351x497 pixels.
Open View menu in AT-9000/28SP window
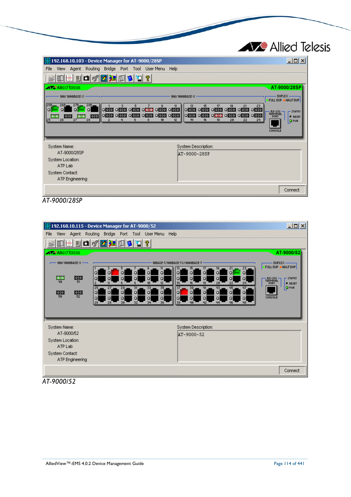point(61,69)
